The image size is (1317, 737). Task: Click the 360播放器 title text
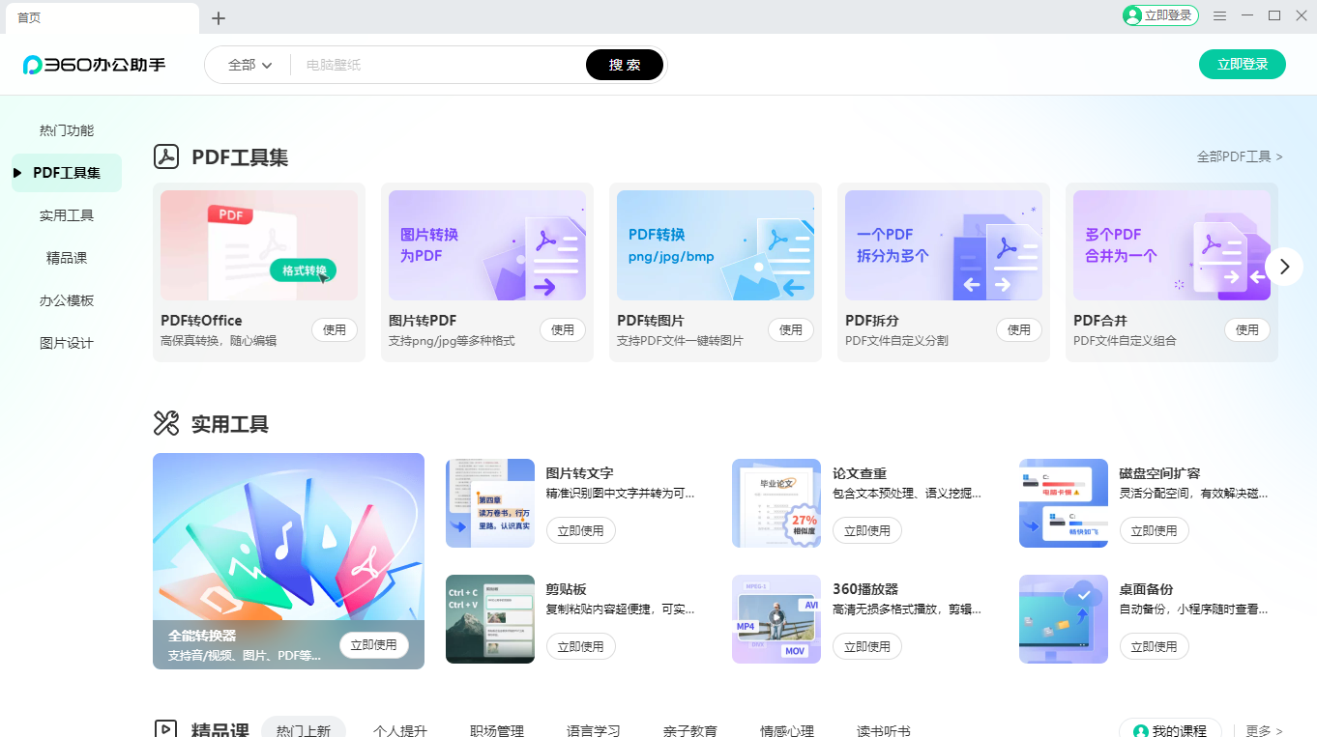pyautogui.click(x=865, y=589)
